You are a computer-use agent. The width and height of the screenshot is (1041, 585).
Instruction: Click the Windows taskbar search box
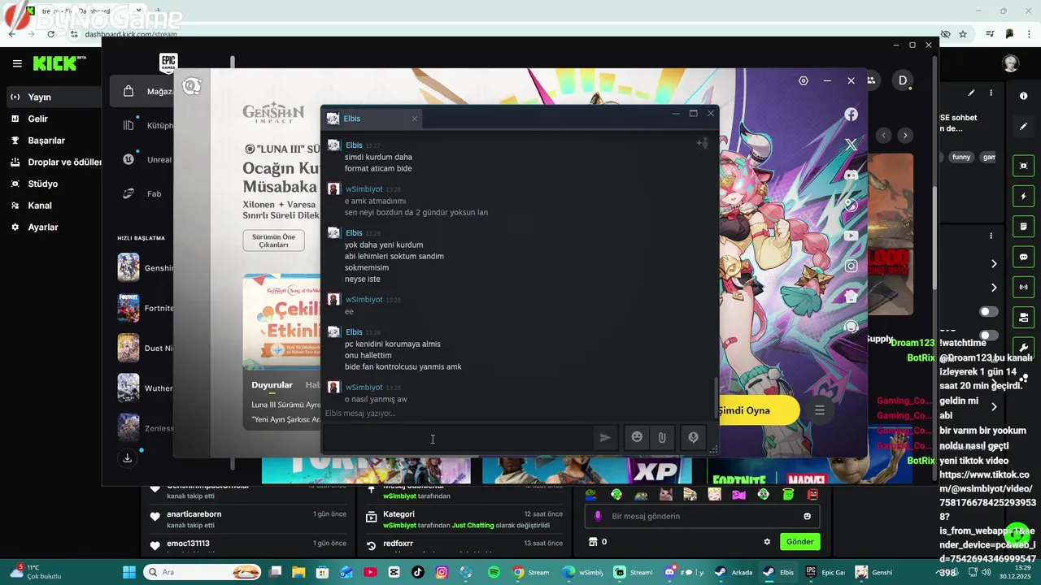click(203, 572)
